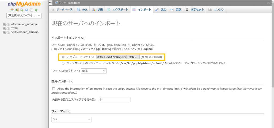Click the アップロードファイル: label
274x128 pixels.
tap(81, 57)
